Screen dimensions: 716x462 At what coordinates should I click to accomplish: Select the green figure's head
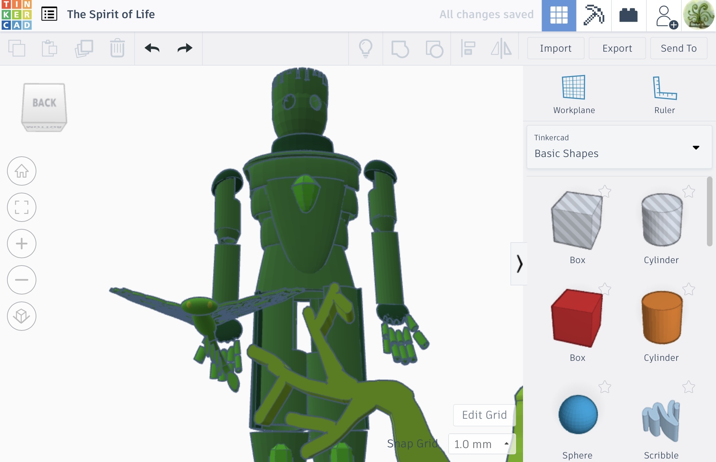(300, 103)
